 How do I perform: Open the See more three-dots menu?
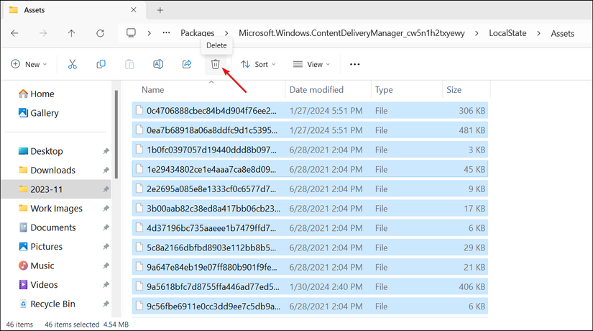(x=355, y=64)
